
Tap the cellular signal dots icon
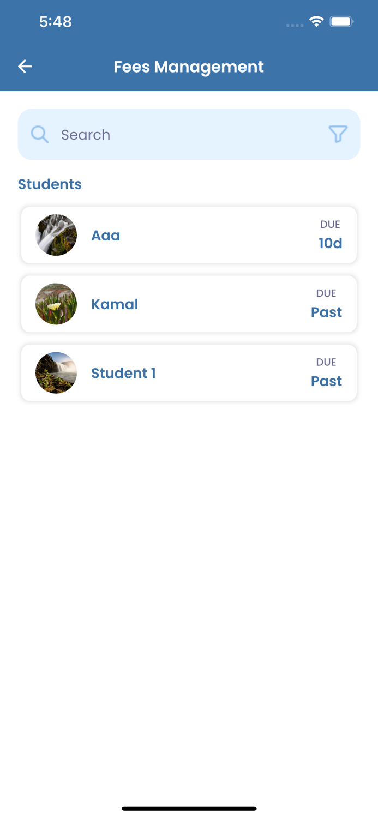coord(295,25)
